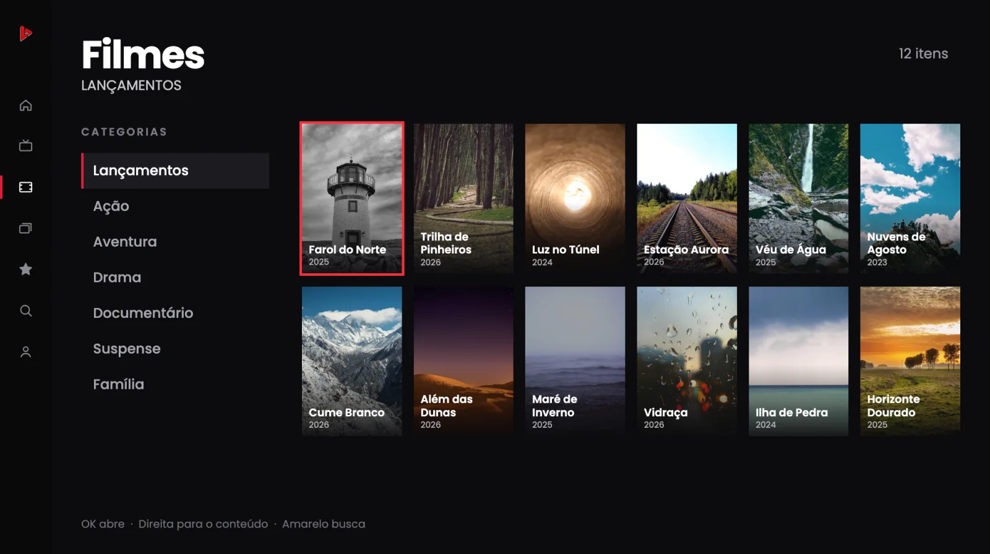The height and width of the screenshot is (554, 990).
Task: Open Vidraça movie card
Action: 687,361
